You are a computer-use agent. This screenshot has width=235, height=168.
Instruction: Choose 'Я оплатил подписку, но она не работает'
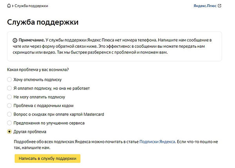click(x=9, y=88)
